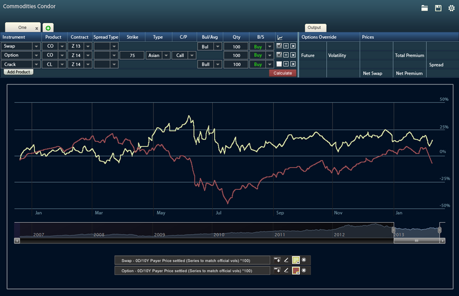Click Option legend series label

tap(192, 271)
